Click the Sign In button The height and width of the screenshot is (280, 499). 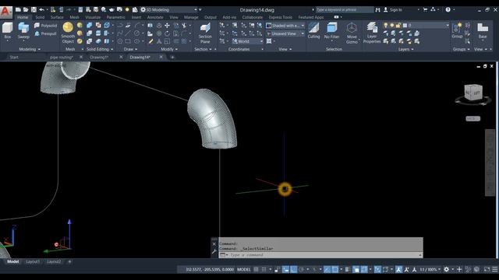pyautogui.click(x=393, y=10)
